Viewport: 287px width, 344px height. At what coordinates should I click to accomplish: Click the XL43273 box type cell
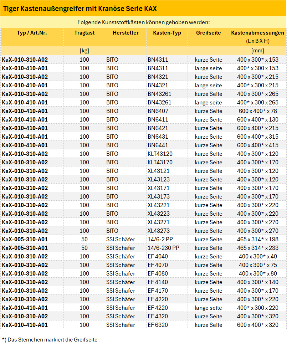click(x=159, y=231)
